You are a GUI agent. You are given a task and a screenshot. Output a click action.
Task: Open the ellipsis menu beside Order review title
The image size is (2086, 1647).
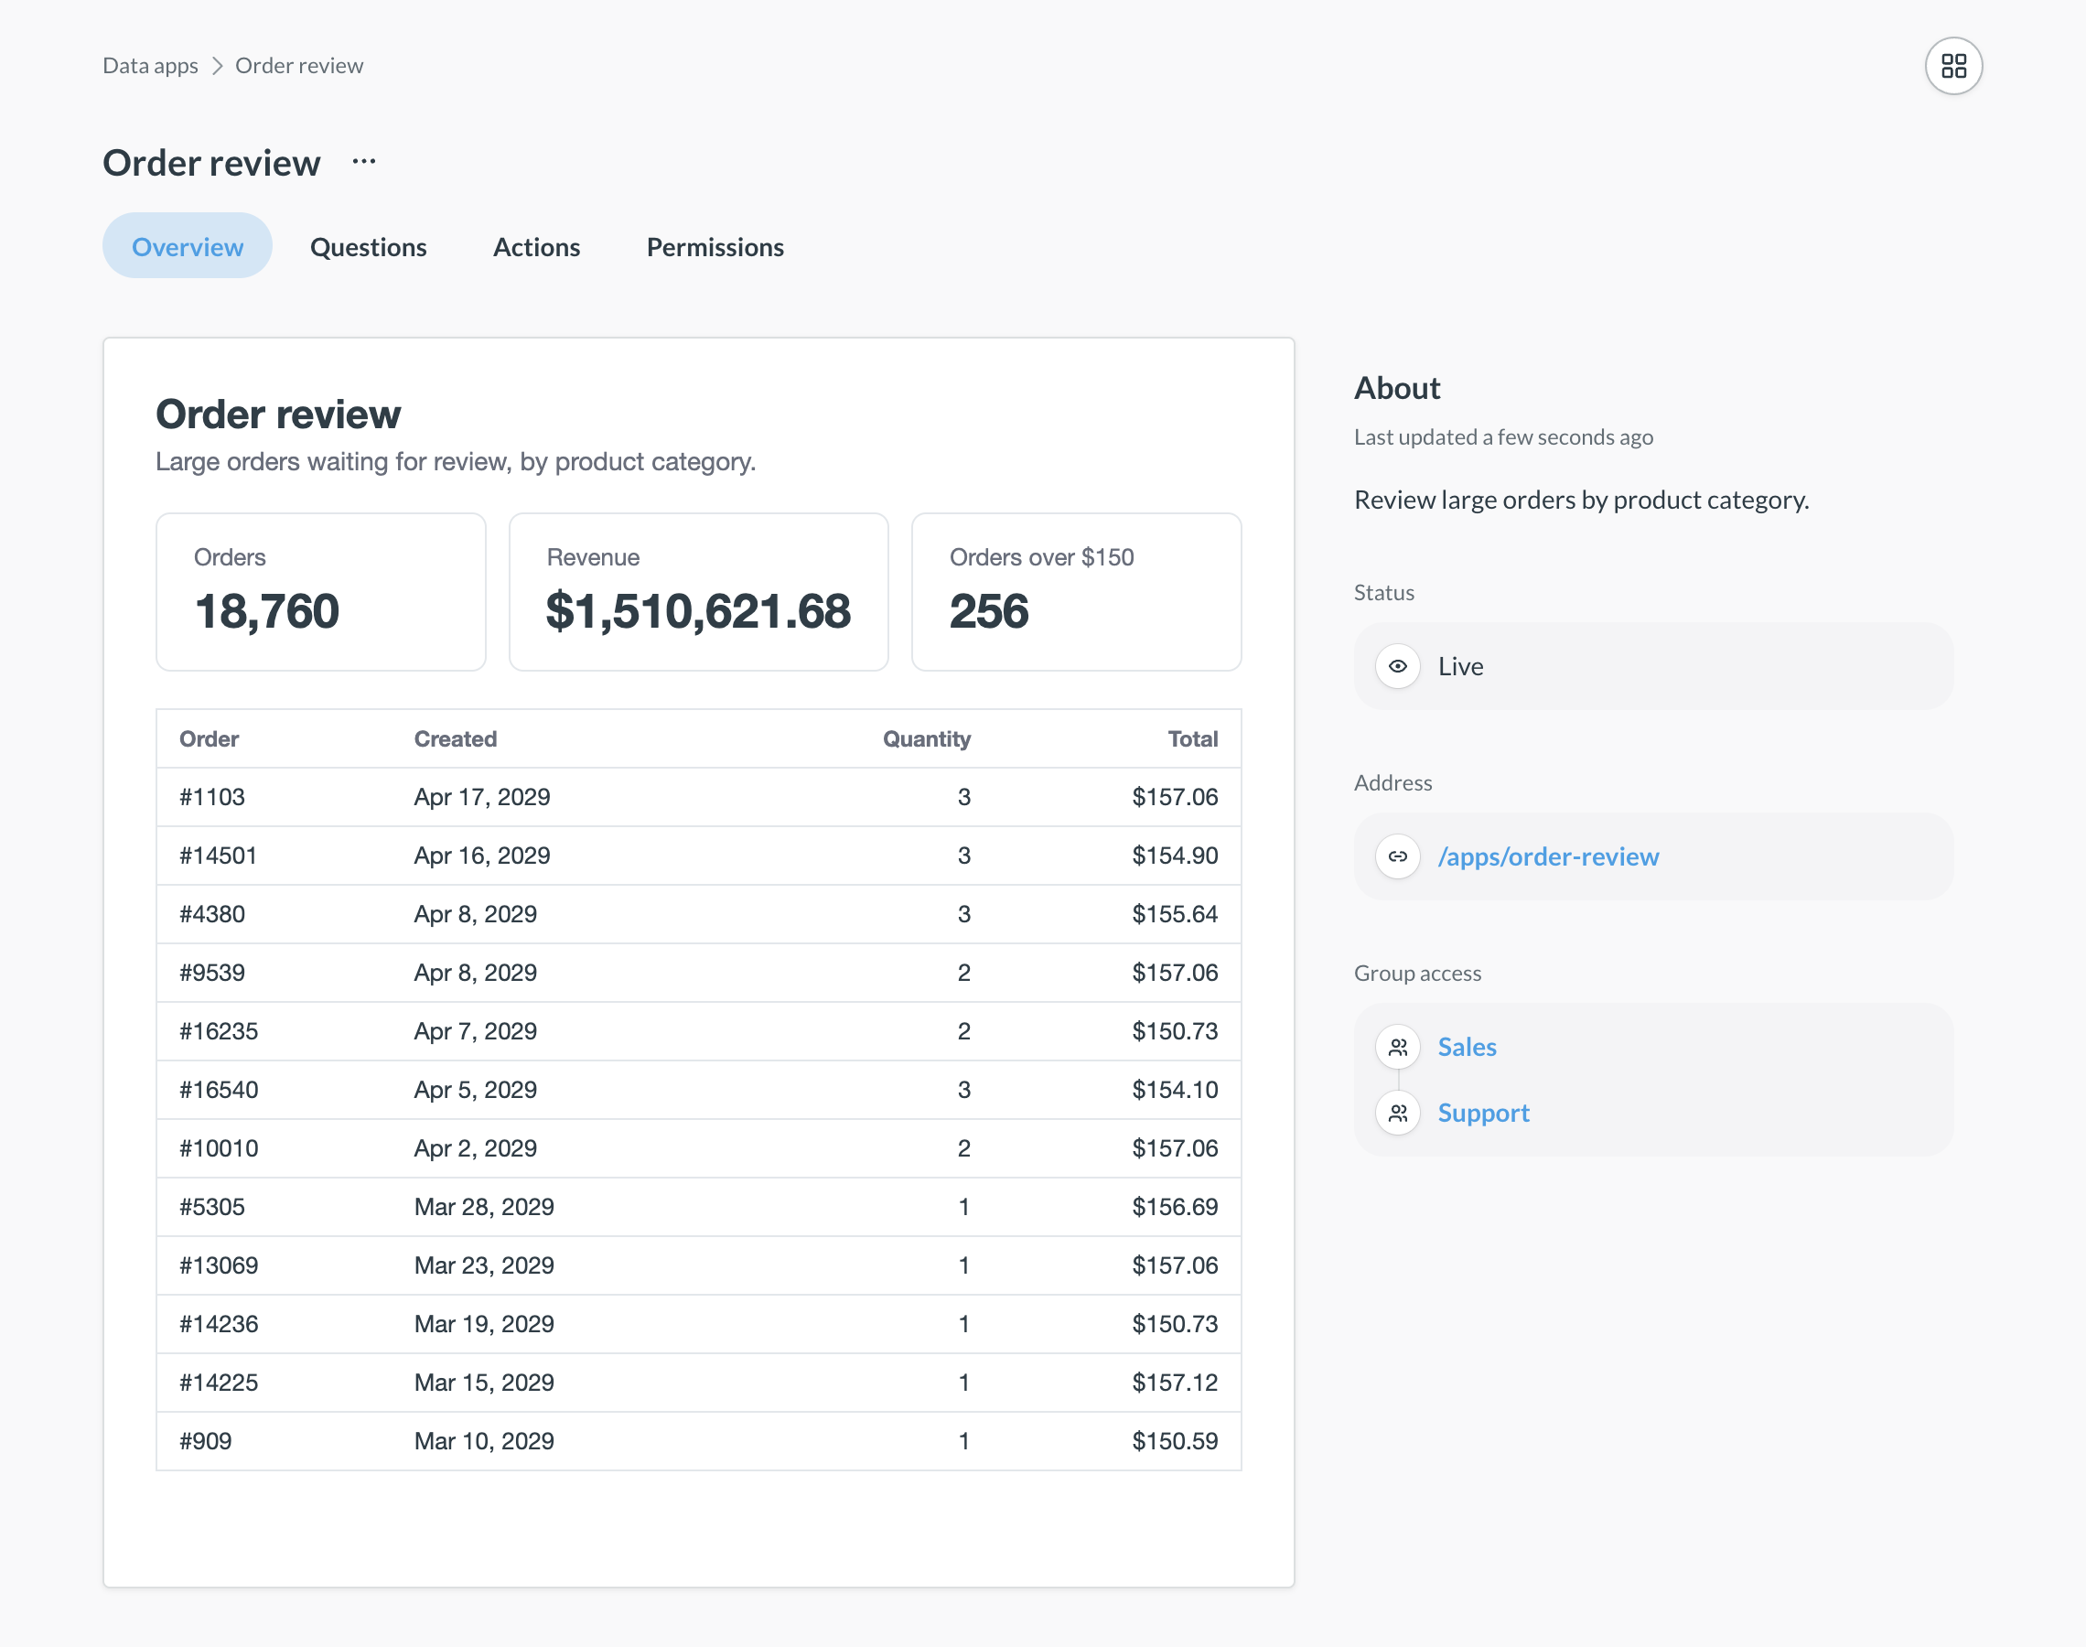pos(363,162)
